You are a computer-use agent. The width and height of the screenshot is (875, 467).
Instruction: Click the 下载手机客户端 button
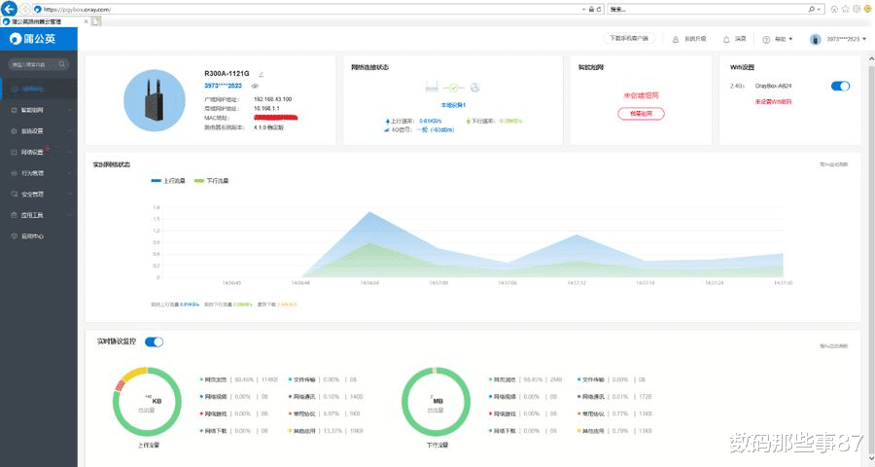[x=629, y=39]
